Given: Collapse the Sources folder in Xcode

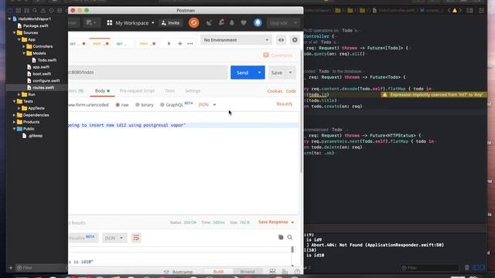Looking at the screenshot, I should click(x=14, y=32).
